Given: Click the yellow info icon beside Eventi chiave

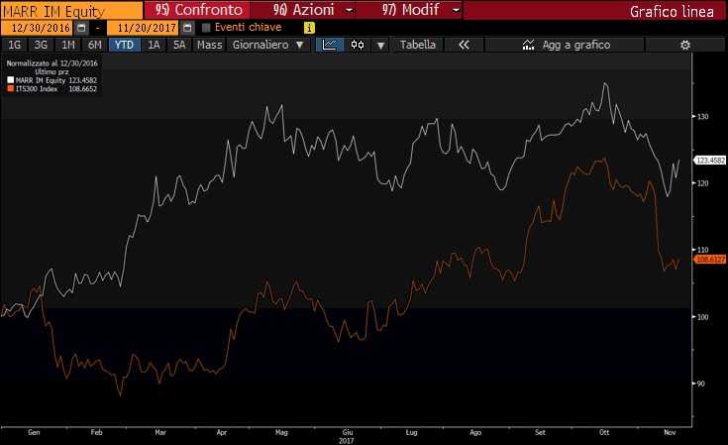Looking at the screenshot, I should click(309, 28).
